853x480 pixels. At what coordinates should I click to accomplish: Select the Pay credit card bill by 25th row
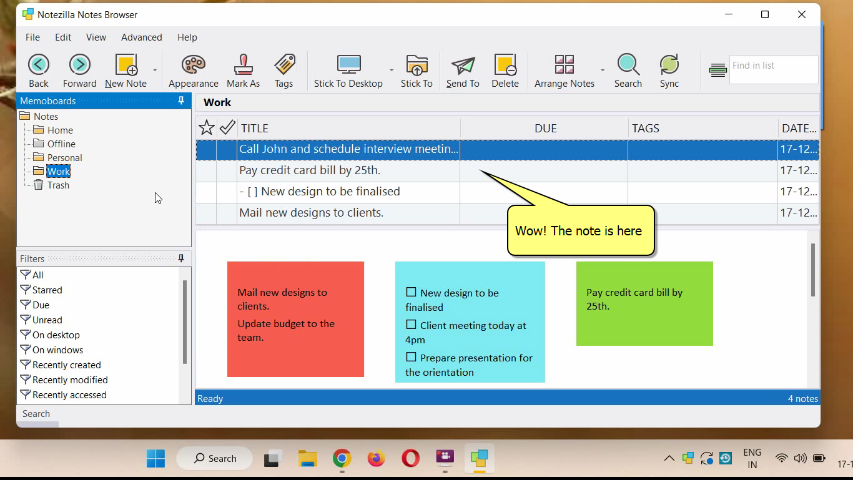pos(507,170)
